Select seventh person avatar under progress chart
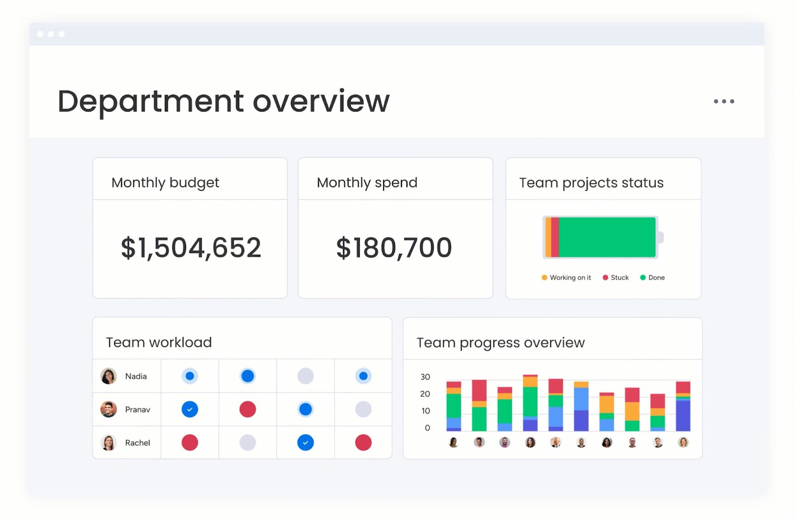The image size is (794, 519). pyautogui.click(x=607, y=442)
